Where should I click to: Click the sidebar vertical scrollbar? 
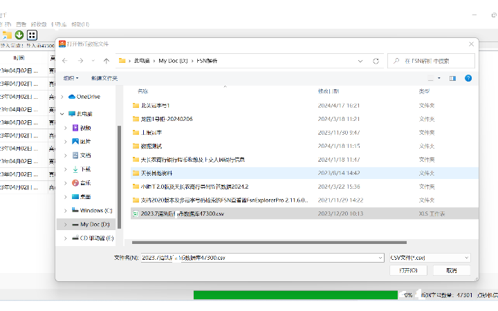click(120, 177)
